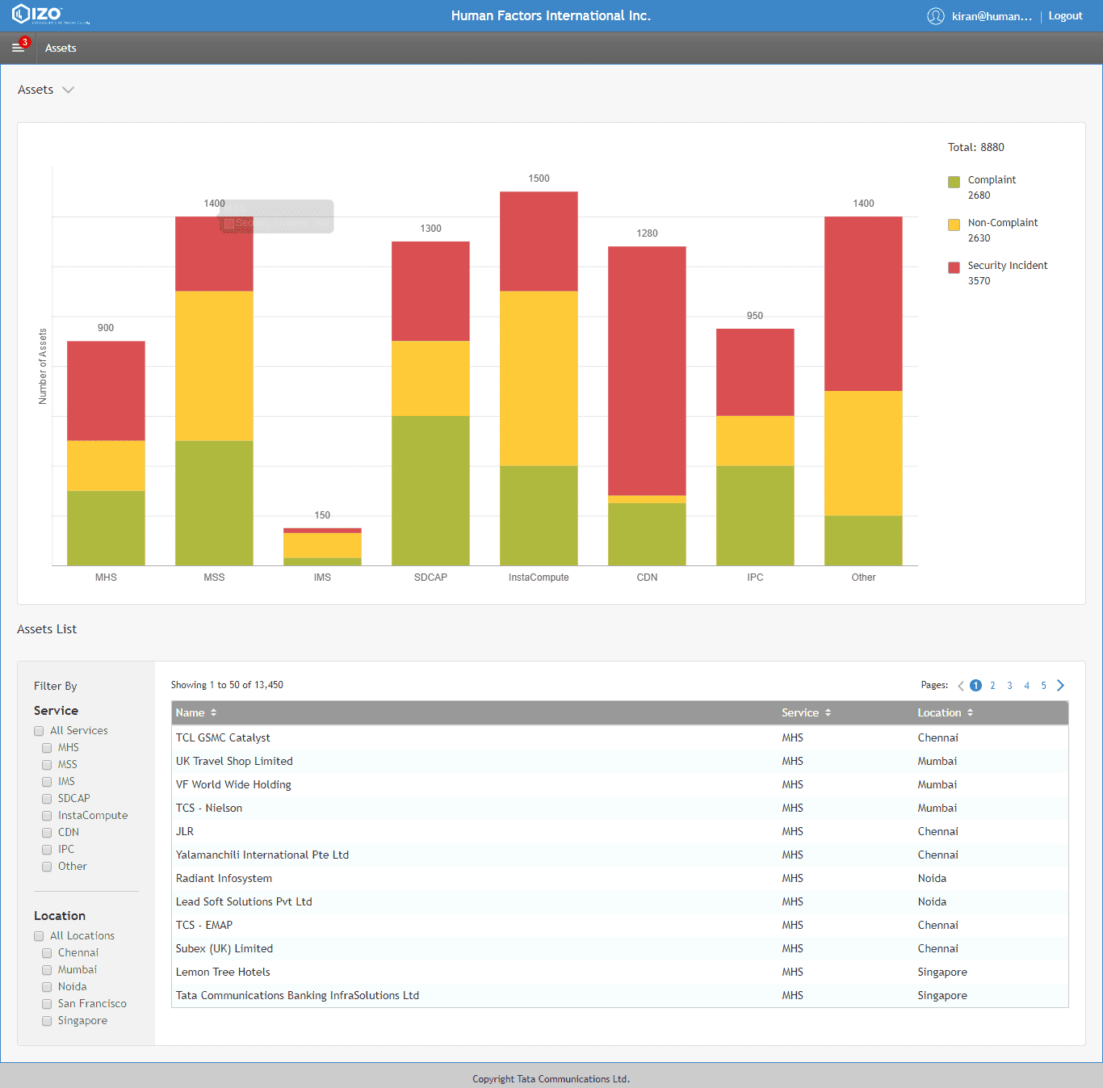Viewport: 1103px width, 1088px height.
Task: Select the Singapore location filter
Action: coord(47,1021)
